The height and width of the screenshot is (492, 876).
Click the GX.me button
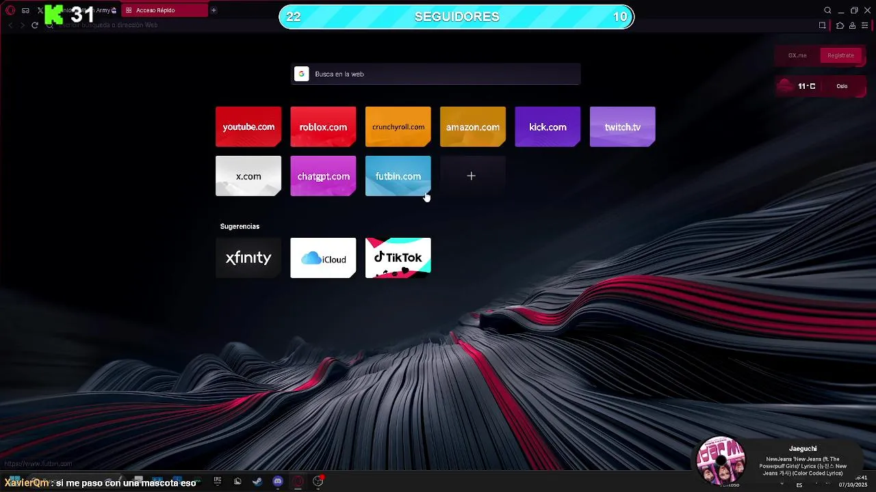click(x=797, y=55)
